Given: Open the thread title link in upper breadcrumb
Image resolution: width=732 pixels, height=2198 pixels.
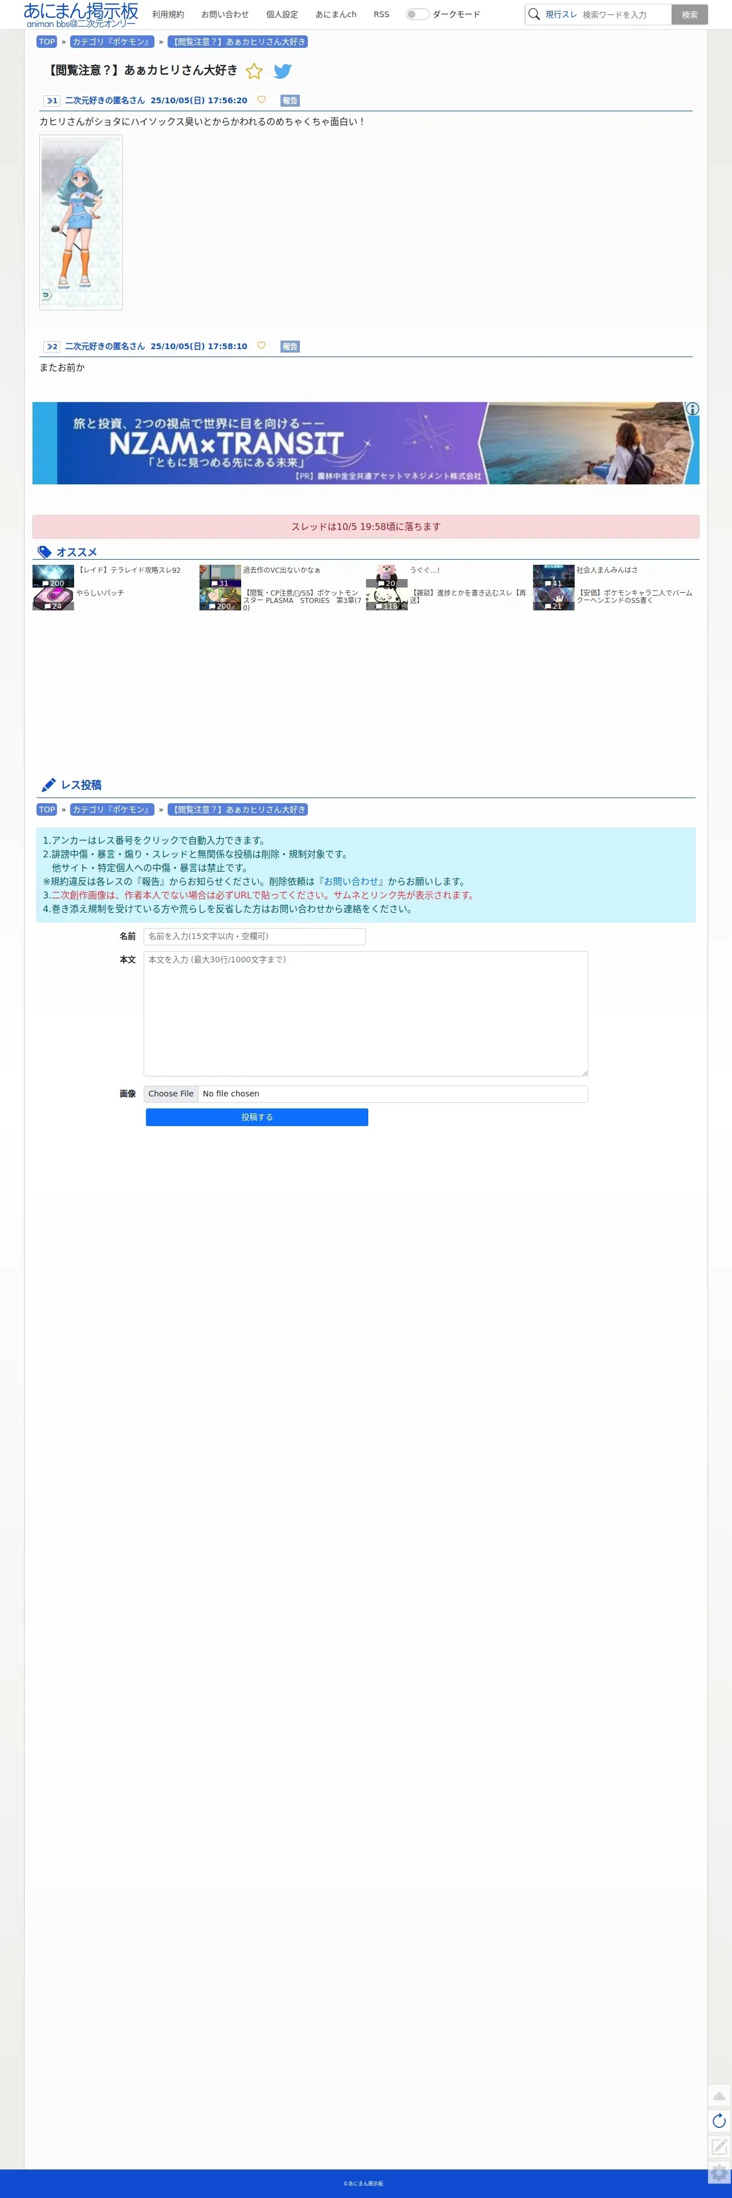Looking at the screenshot, I should (x=238, y=42).
